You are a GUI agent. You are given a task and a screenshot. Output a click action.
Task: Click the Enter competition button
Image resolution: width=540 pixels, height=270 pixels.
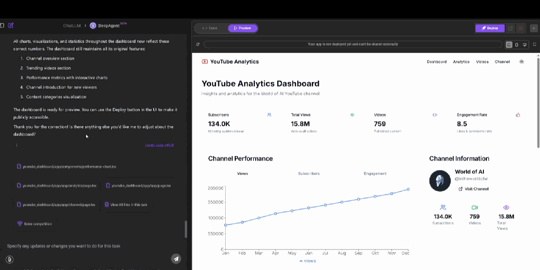click(35, 224)
